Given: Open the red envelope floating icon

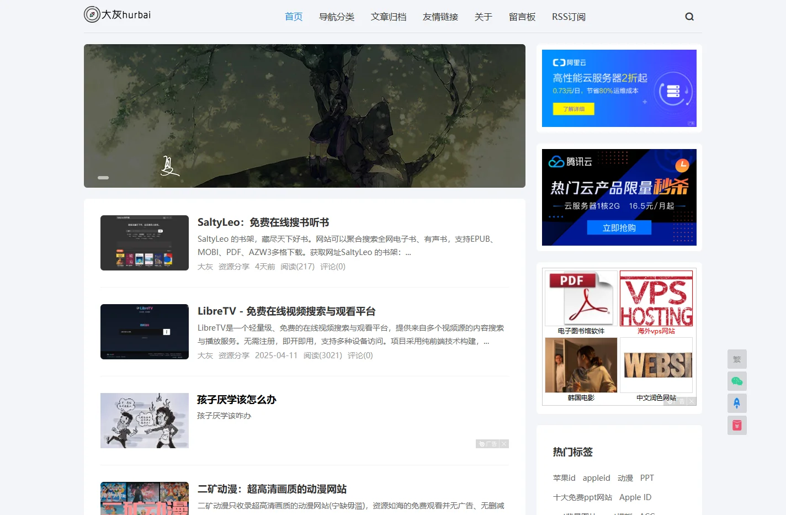Looking at the screenshot, I should coord(737,425).
